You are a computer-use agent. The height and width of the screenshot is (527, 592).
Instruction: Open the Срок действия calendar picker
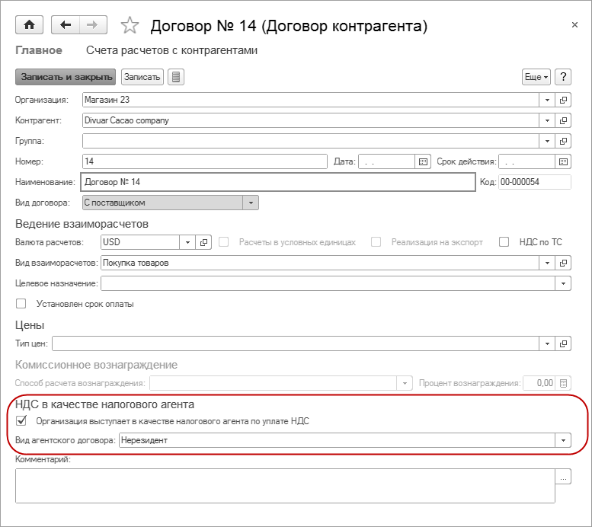tap(563, 161)
